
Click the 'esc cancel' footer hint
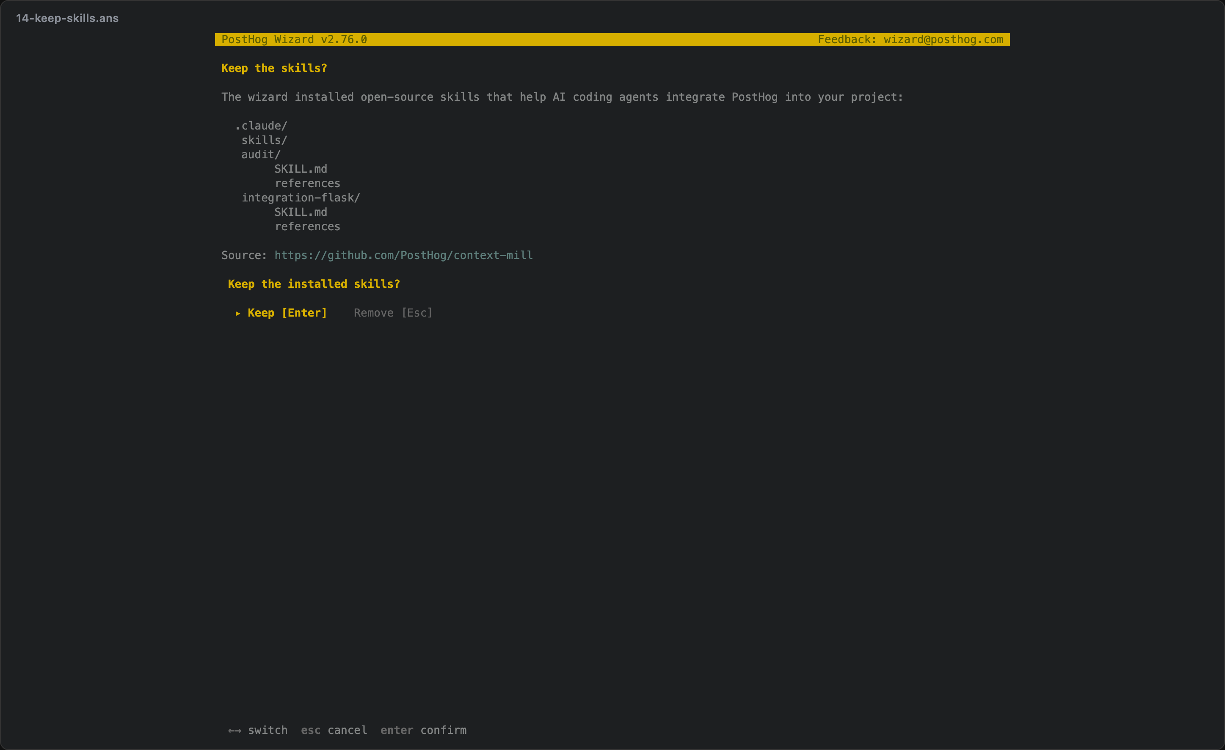[334, 730]
